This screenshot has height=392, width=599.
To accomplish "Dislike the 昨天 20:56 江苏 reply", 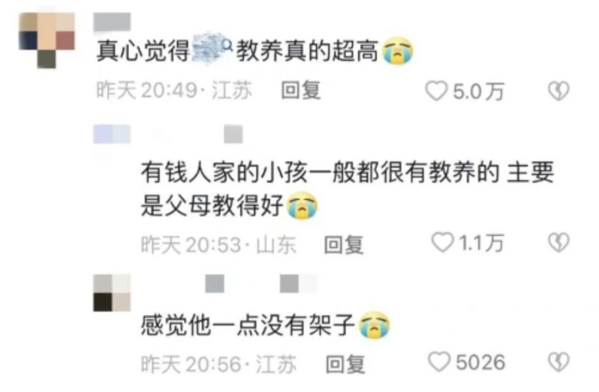I will 559,362.
